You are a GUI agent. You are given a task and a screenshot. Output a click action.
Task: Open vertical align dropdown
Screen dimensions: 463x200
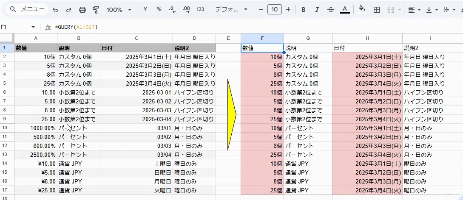pyautogui.click(x=432, y=10)
